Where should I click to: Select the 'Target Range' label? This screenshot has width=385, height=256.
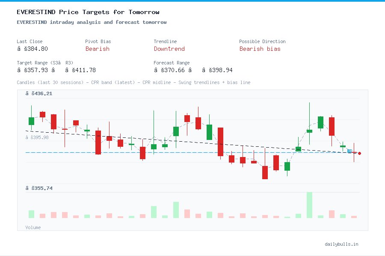45,63
